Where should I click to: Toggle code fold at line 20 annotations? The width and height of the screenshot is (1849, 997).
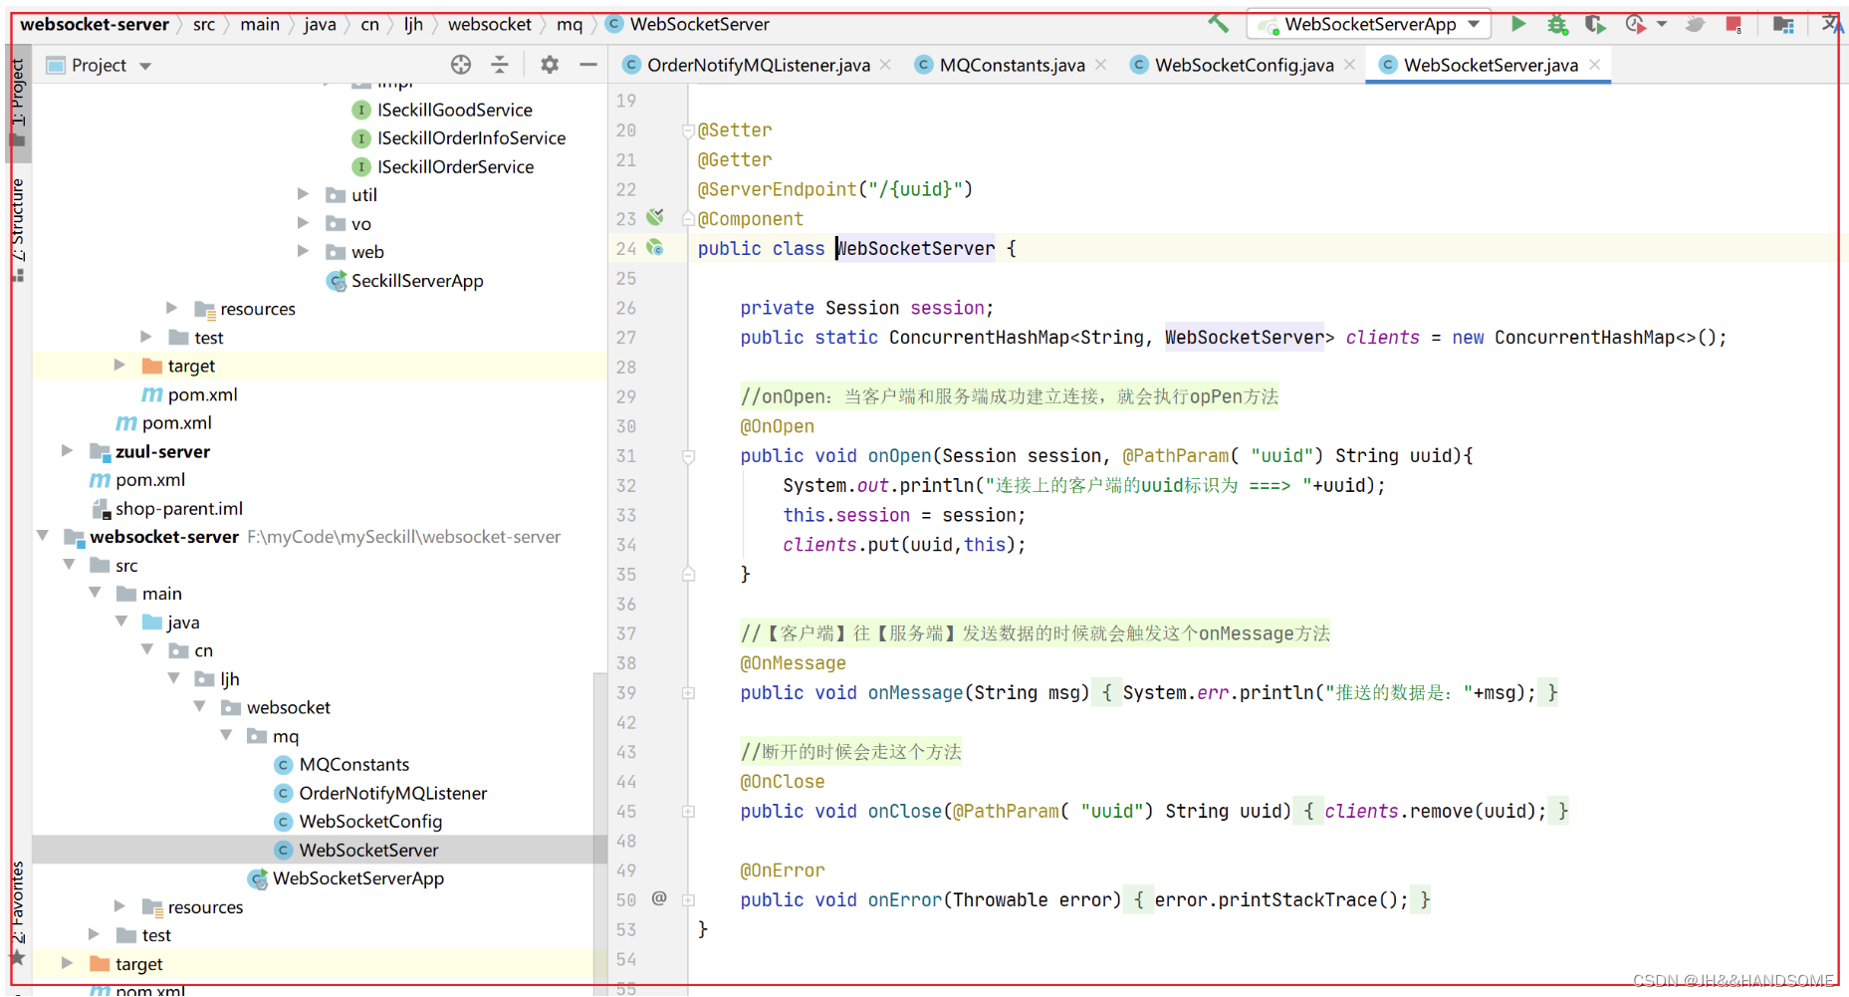point(688,129)
